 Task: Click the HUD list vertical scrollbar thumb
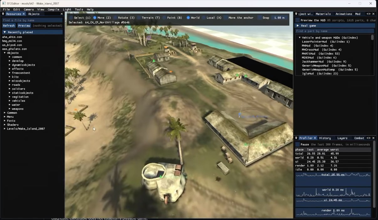tap(372, 38)
